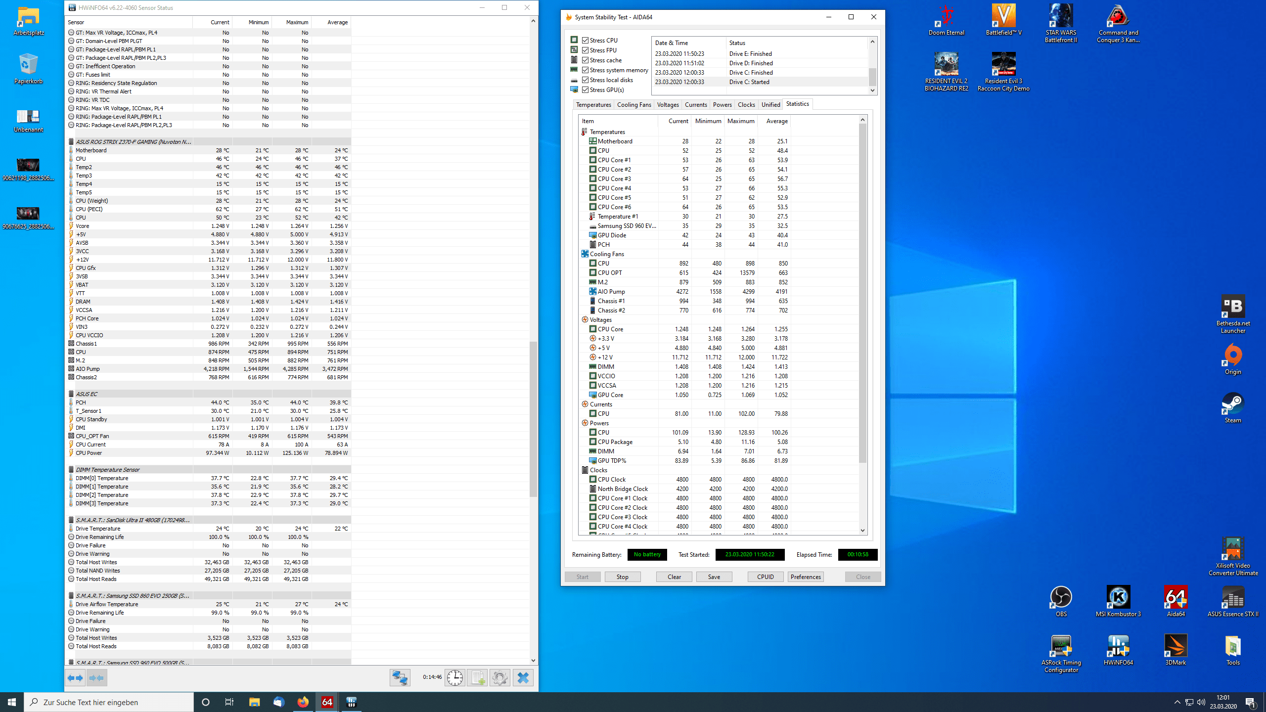Click the AIDA64 taskbar icon
The height and width of the screenshot is (712, 1266).
point(327,702)
